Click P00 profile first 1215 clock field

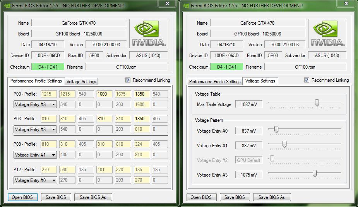coord(49,94)
